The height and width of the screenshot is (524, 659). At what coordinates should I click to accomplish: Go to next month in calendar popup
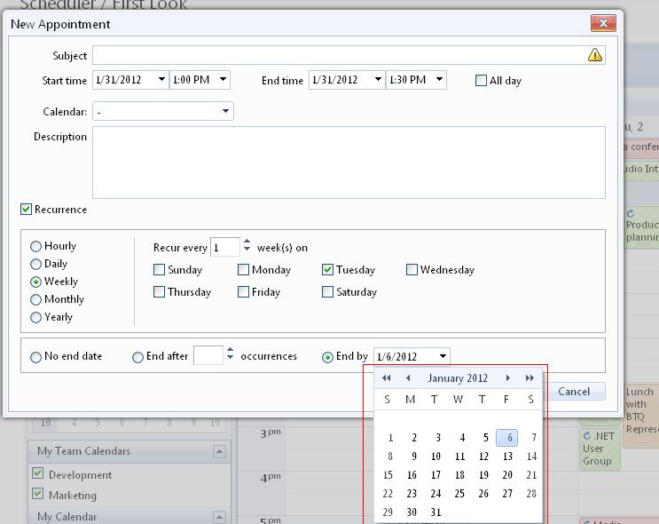pyautogui.click(x=507, y=378)
